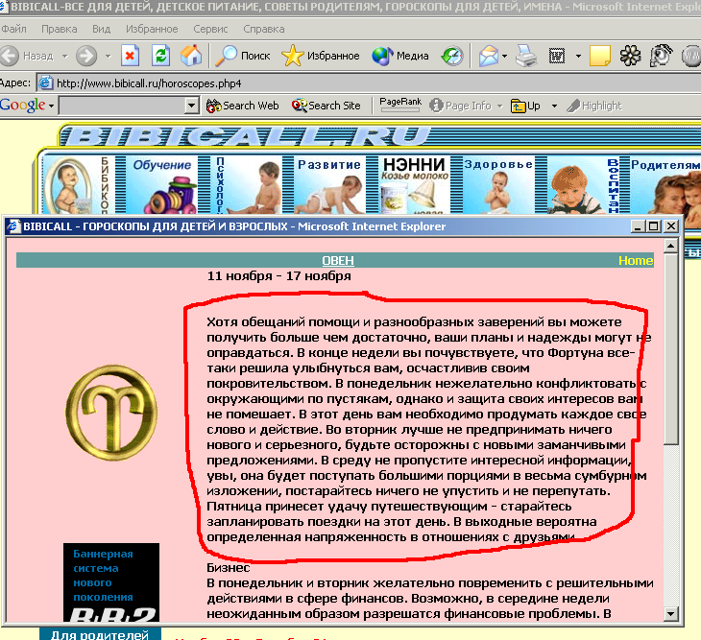The height and width of the screenshot is (640, 701).
Task: Open Favorites (Избранное) star button
Action: pyautogui.click(x=321, y=56)
